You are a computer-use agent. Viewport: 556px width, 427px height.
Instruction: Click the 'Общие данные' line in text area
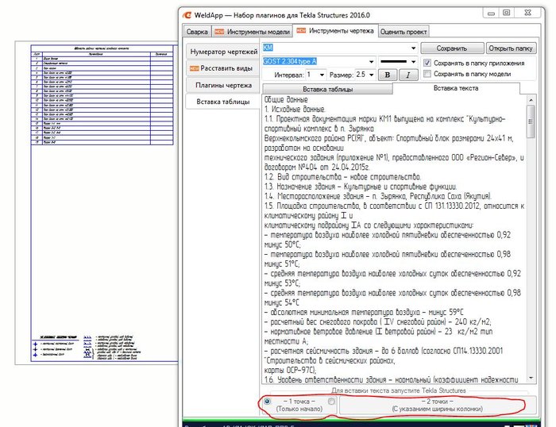click(286, 99)
